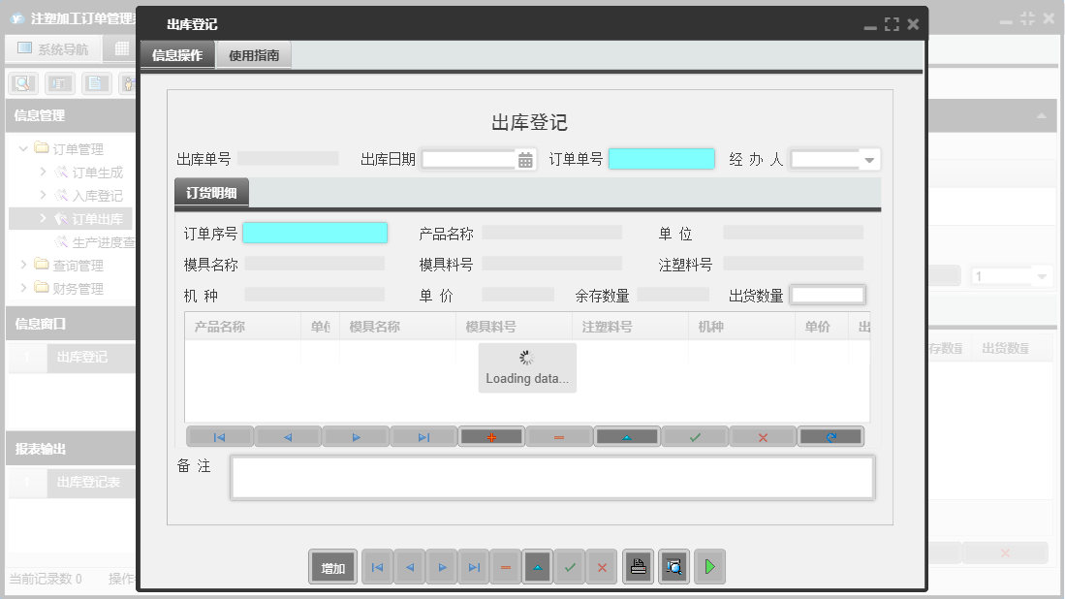Image resolution: width=1065 pixels, height=599 pixels.
Task: Click the 增加 button
Action: pos(332,566)
